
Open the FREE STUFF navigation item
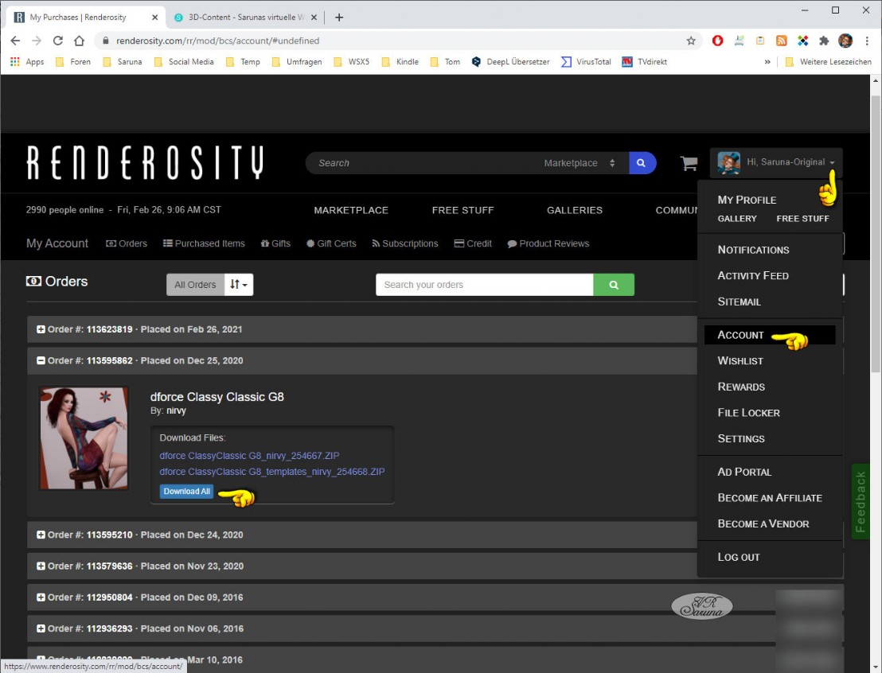[463, 210]
